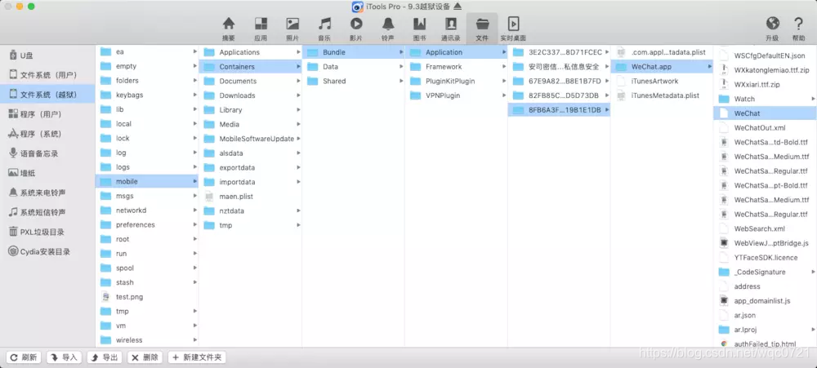
Task: Select the WSCfgDefaultEN.json file
Action: pyautogui.click(x=765, y=55)
